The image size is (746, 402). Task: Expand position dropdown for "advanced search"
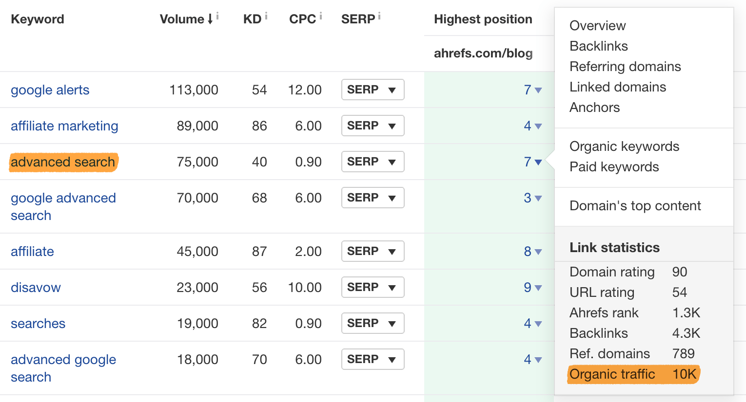pos(533,162)
